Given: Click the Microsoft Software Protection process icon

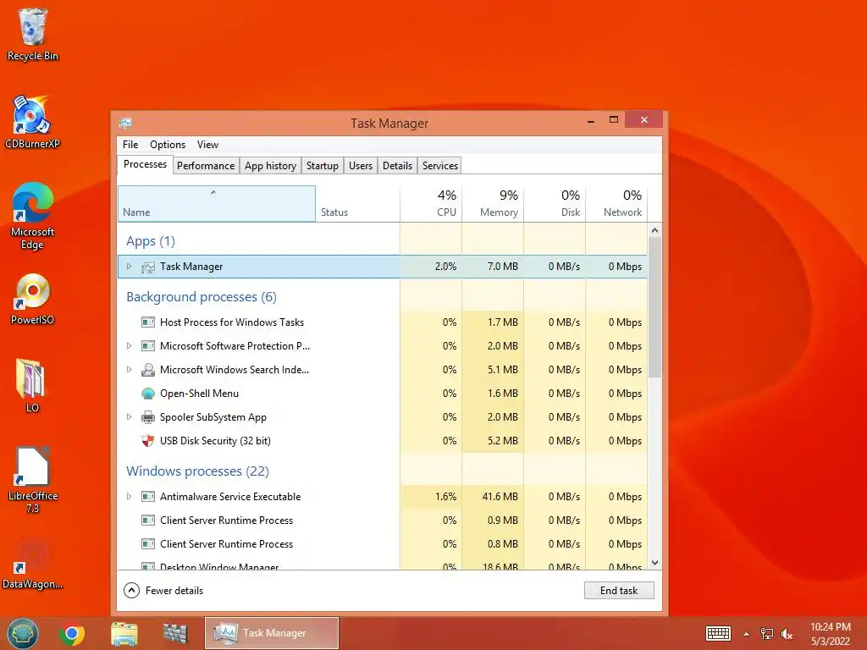Looking at the screenshot, I should click(x=147, y=346).
